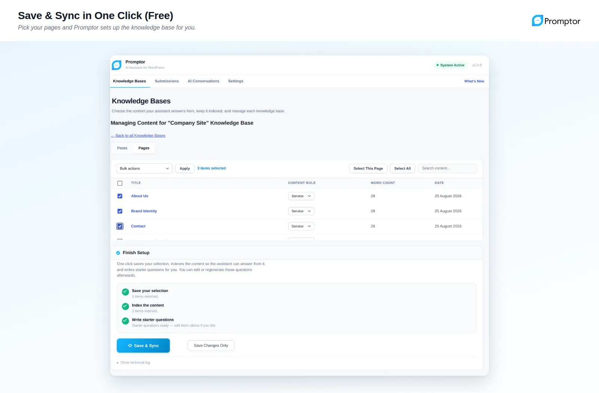
Task: Uncheck the About Us row checkbox
Action: [120, 196]
